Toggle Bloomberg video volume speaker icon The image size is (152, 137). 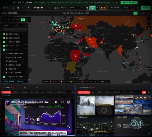point(56,102)
